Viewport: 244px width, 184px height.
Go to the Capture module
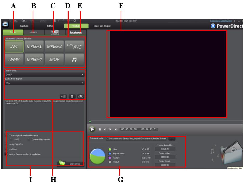(24, 26)
